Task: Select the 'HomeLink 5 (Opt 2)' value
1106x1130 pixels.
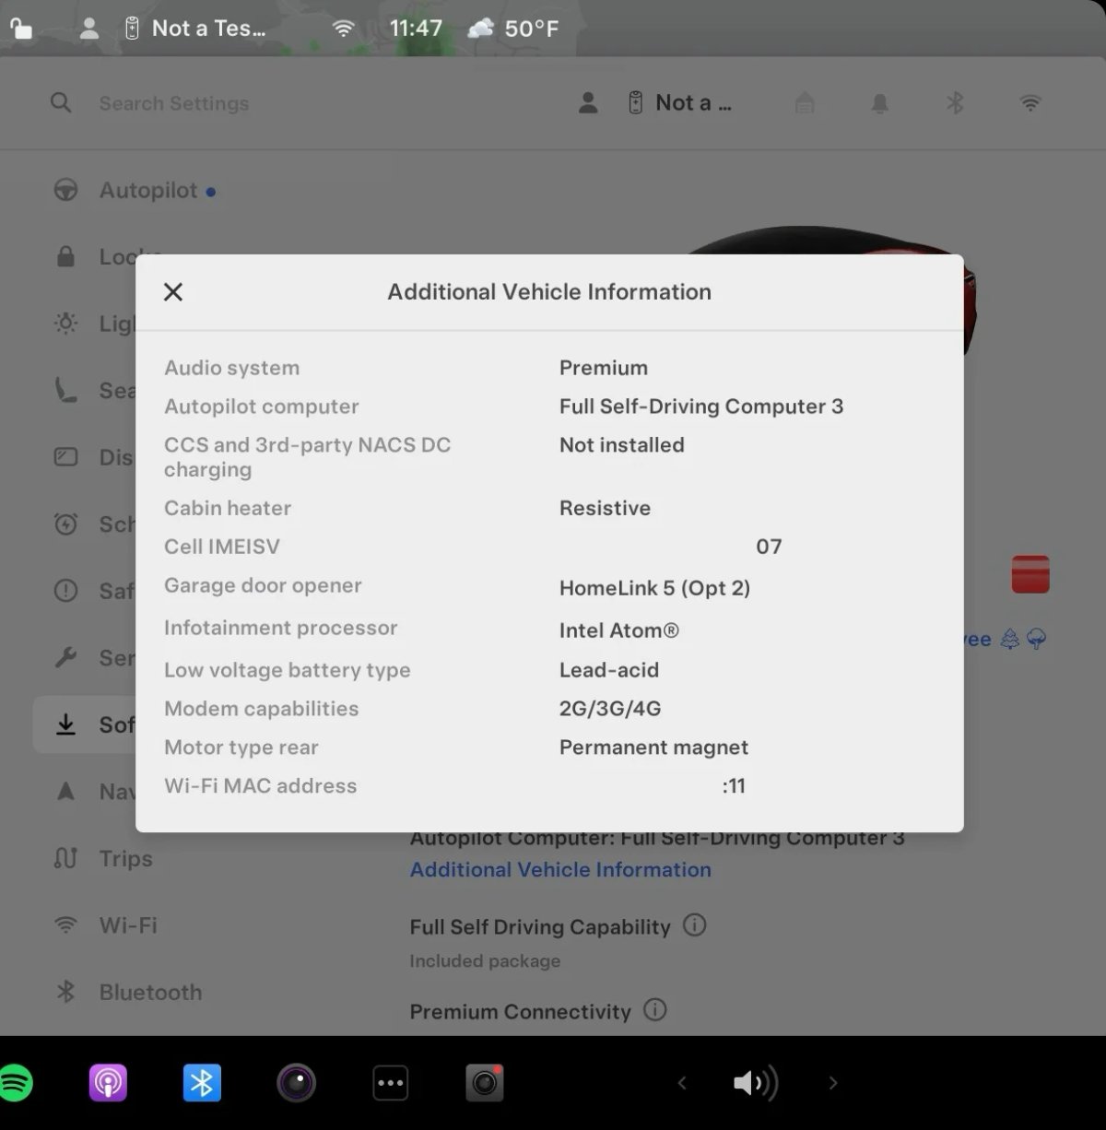Action: click(654, 588)
